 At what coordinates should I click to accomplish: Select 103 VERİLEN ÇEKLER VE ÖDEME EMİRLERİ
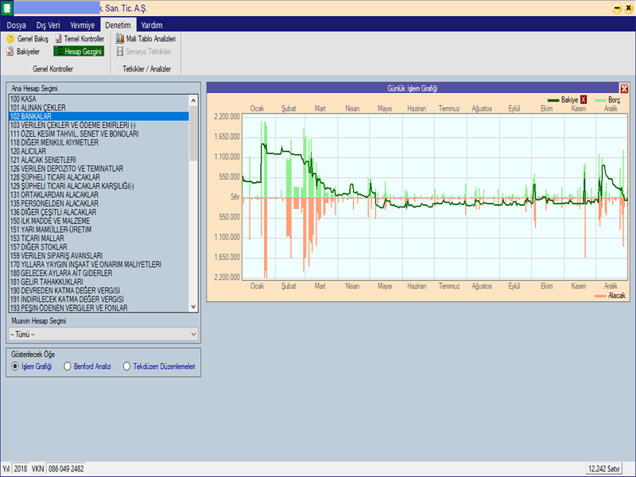pos(99,125)
